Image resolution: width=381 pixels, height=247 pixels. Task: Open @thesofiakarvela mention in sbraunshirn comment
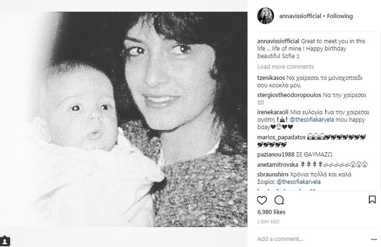point(299,182)
